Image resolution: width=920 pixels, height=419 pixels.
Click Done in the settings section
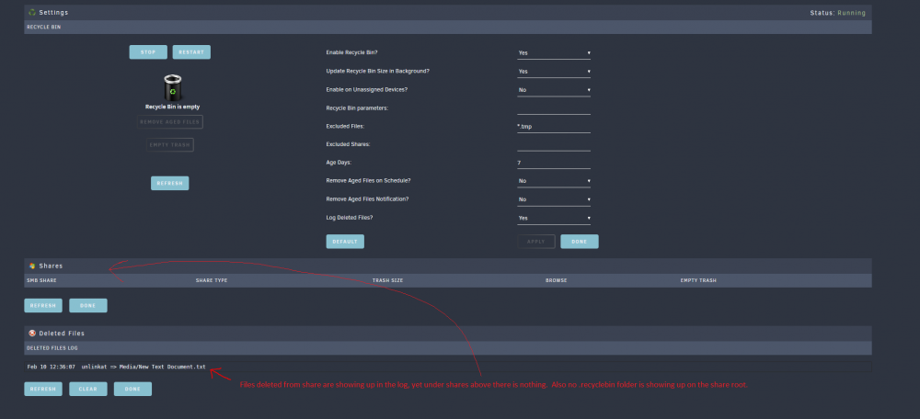click(580, 242)
